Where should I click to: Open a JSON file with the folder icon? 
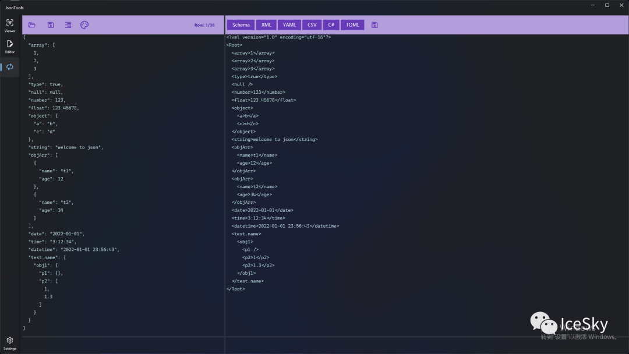point(32,25)
